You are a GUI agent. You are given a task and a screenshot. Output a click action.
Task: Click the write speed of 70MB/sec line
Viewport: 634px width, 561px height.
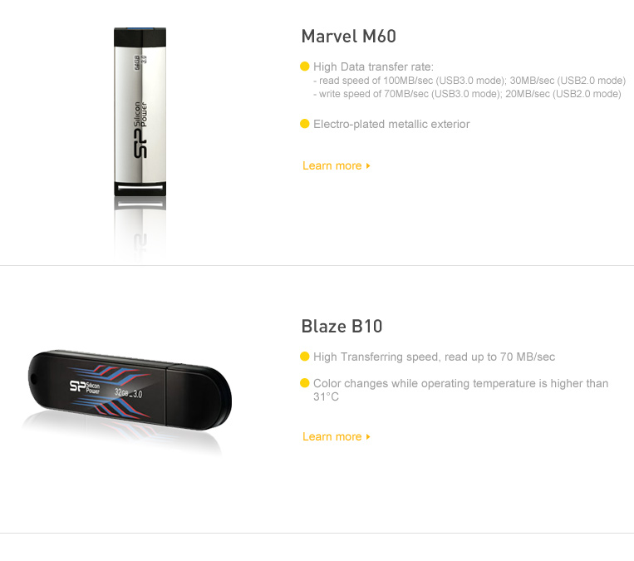coord(467,94)
